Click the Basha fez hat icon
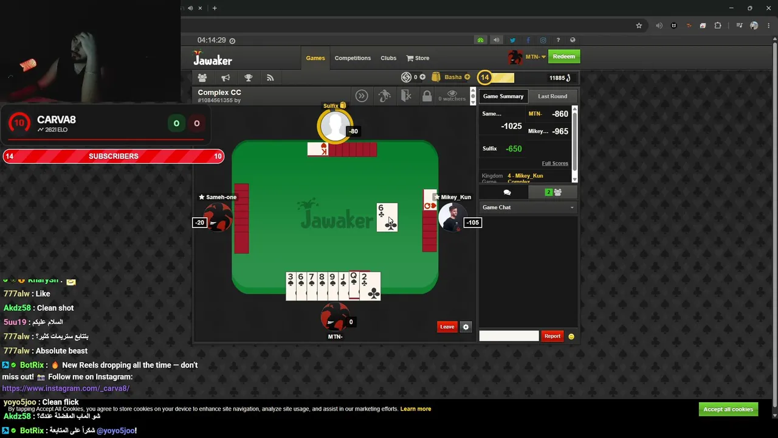The width and height of the screenshot is (778, 438). click(436, 77)
